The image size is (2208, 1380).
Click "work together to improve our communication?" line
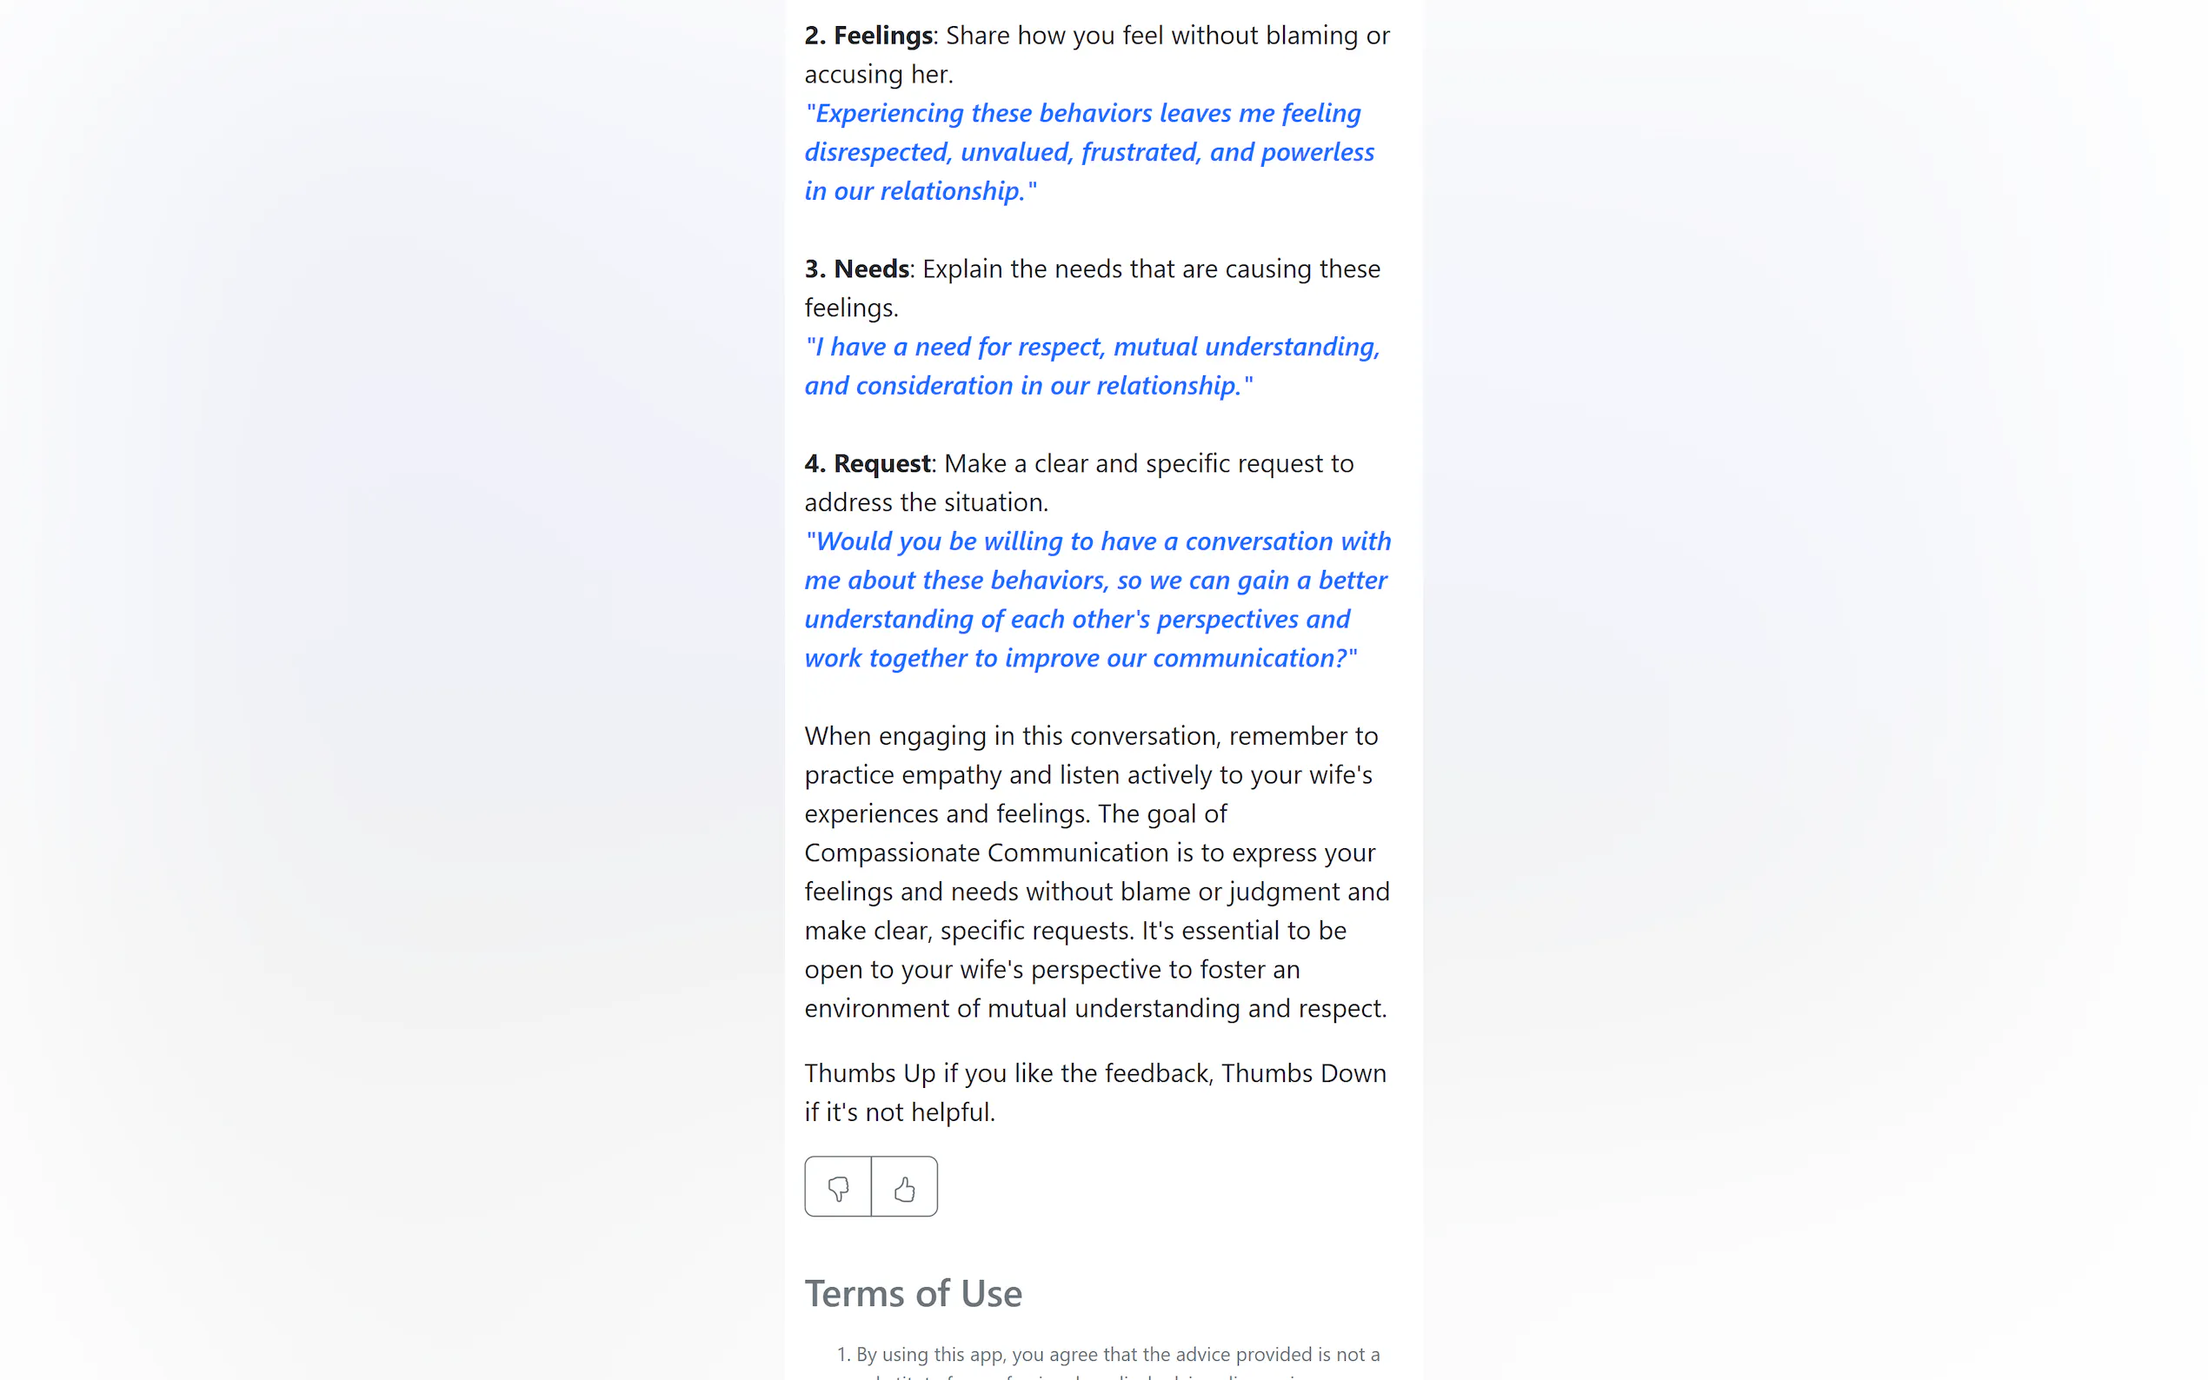coord(1080,658)
